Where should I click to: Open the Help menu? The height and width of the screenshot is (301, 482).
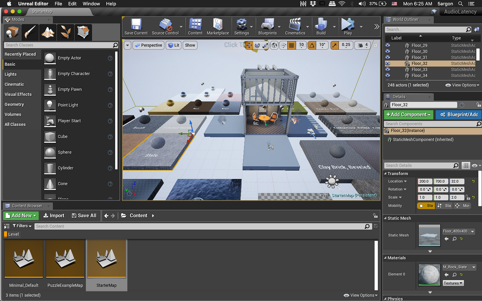tap(111, 4)
